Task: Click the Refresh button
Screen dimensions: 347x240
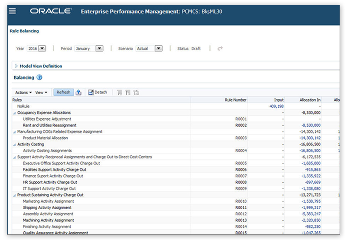Action: (x=63, y=92)
